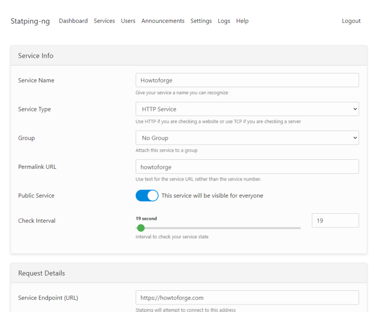
Task: Open the Dashboard page
Action: pos(73,21)
